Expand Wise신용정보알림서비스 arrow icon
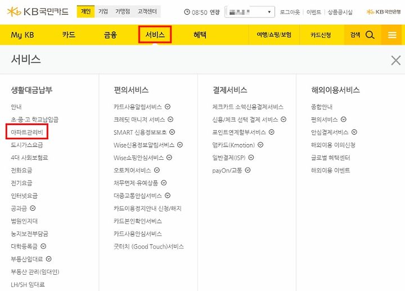405x291 pixels. (x=180, y=145)
